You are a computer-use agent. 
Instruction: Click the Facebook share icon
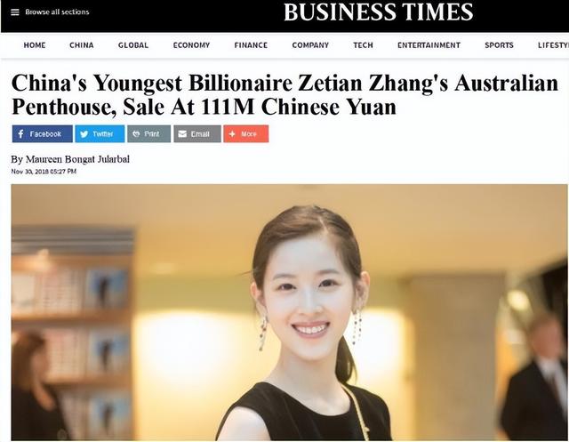pos(21,134)
